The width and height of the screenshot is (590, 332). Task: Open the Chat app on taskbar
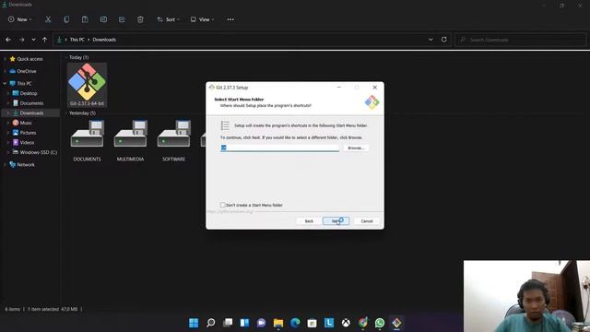261,323
